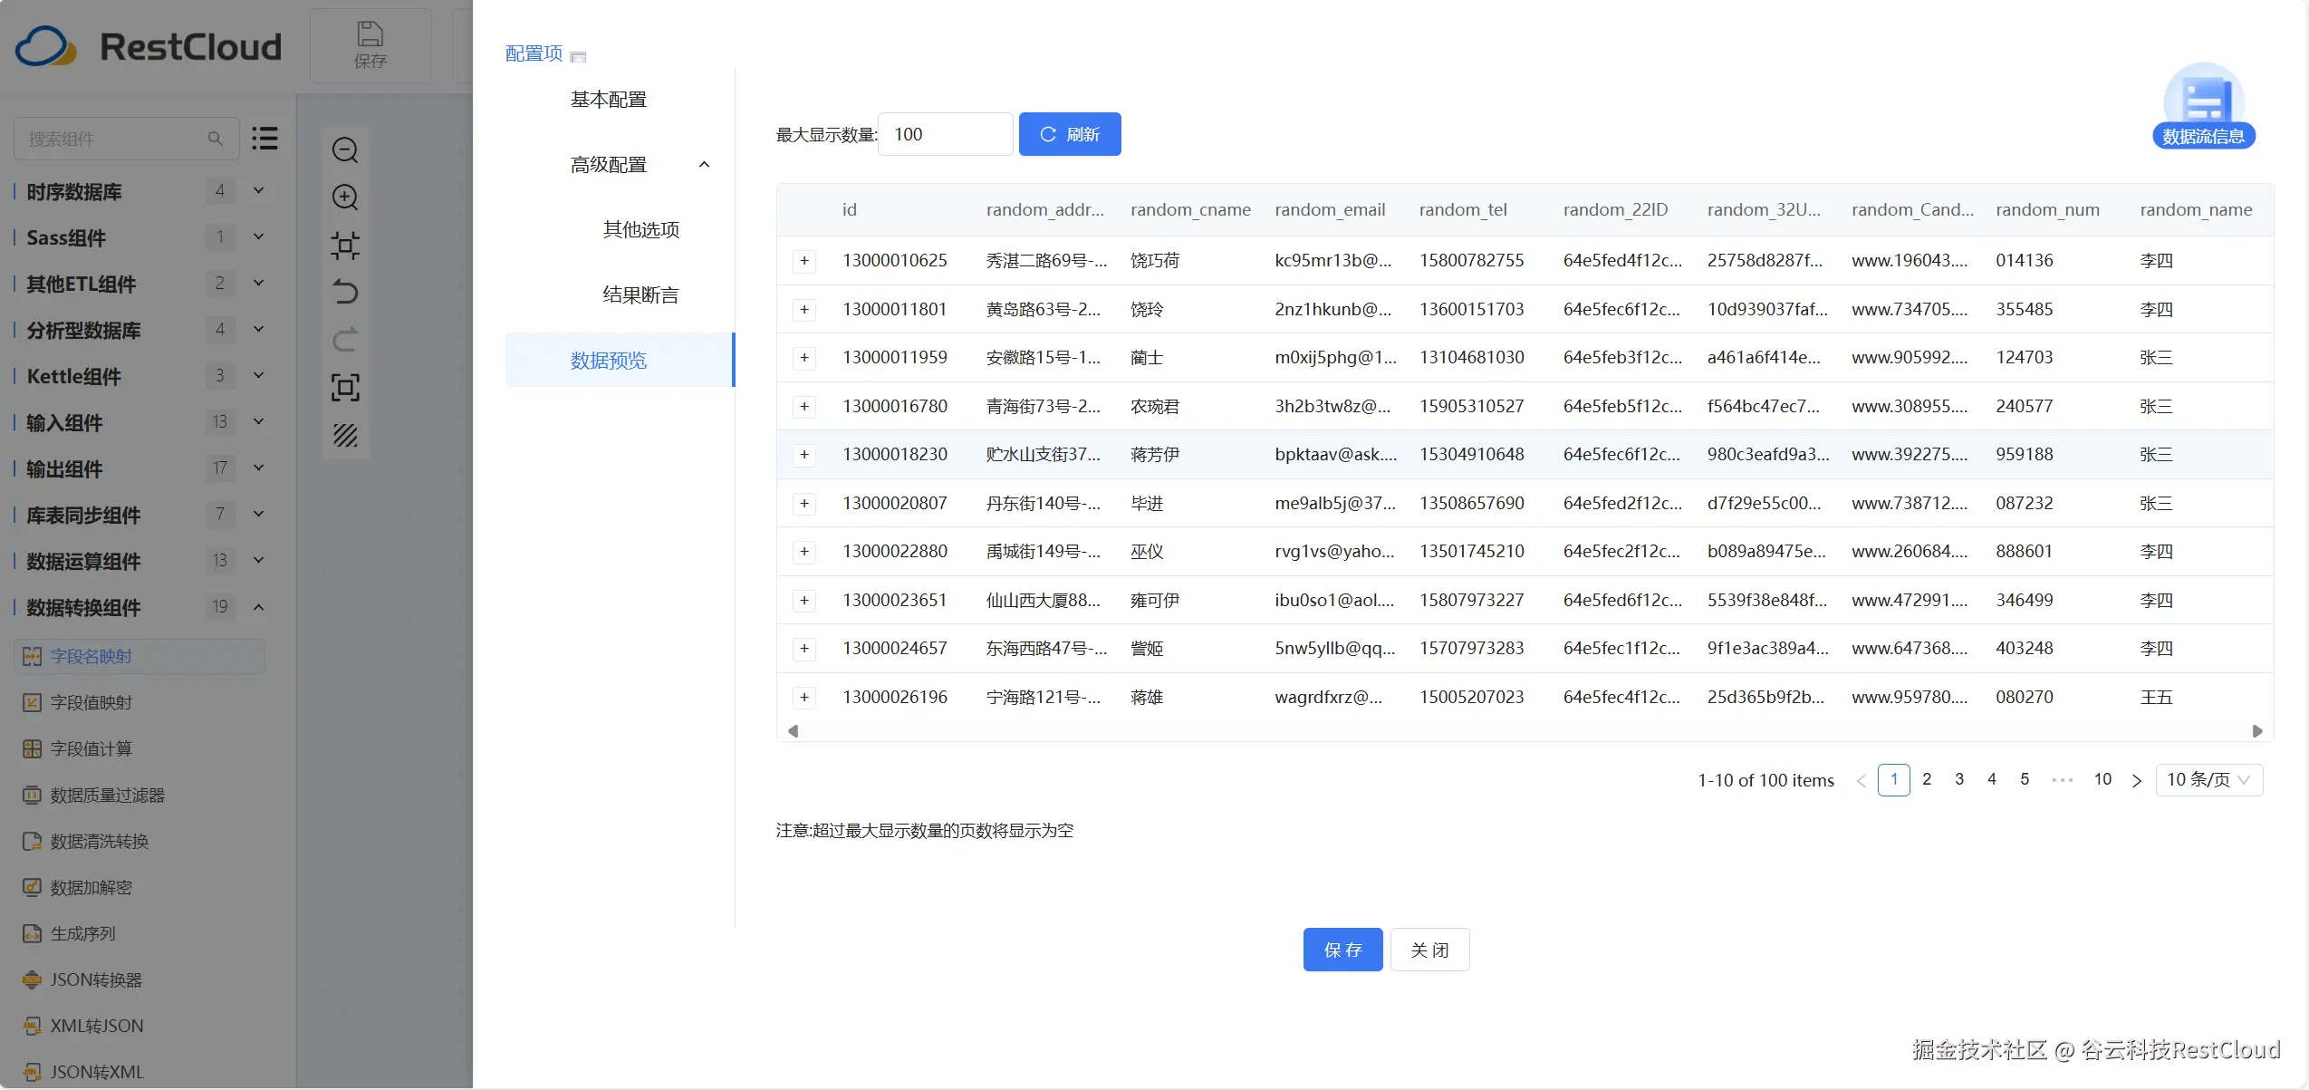Click the small icon beside 配置项 title
Viewport: 2309px width, 1090px height.
[579, 57]
